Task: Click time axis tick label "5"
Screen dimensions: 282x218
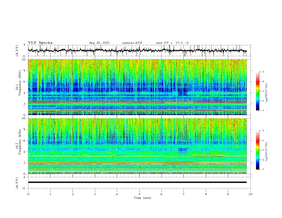Action: coord(139,194)
